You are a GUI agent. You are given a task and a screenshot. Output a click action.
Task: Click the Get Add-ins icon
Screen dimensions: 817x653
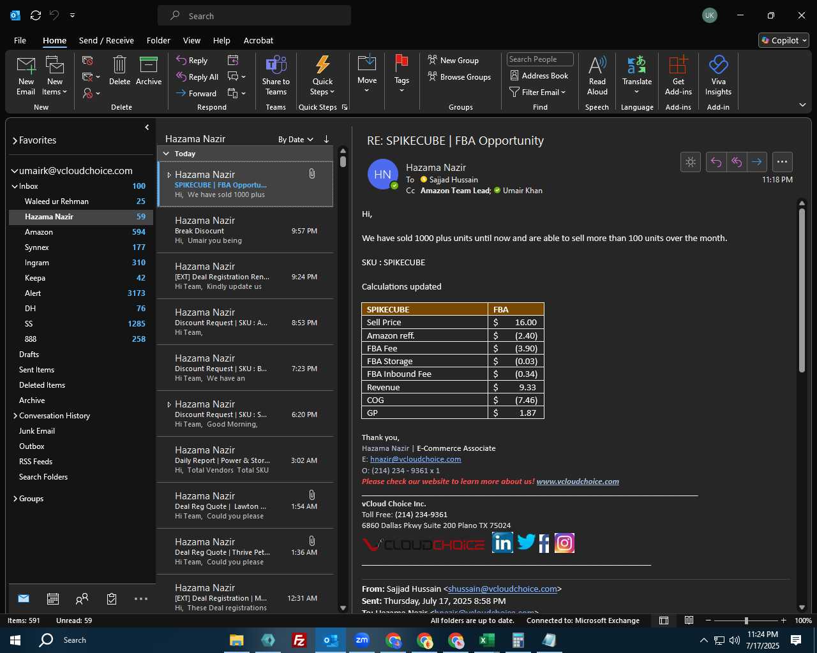click(x=678, y=65)
